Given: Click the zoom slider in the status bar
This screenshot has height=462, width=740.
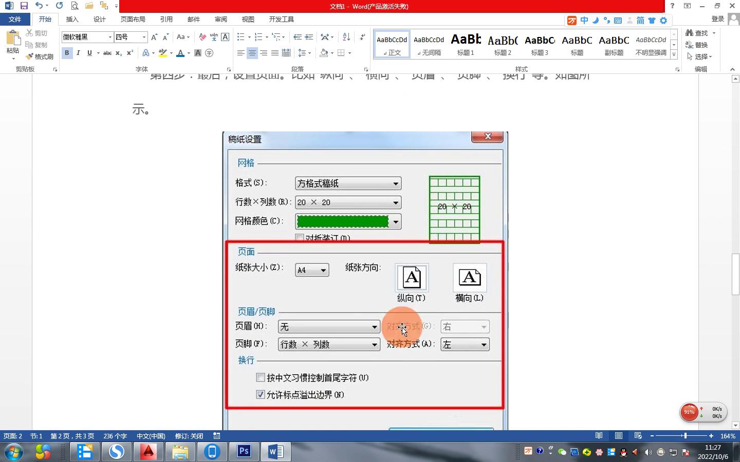Looking at the screenshot, I should (x=684, y=436).
